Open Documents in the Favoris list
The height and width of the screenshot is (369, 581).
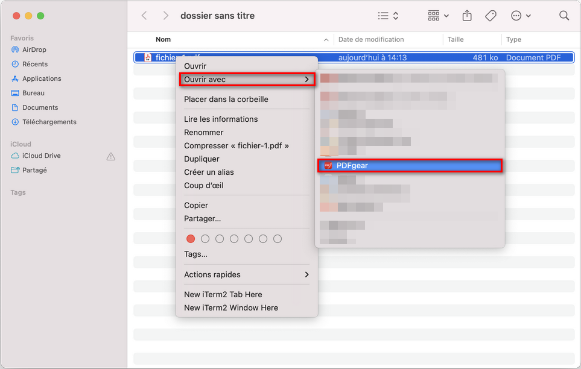click(40, 107)
